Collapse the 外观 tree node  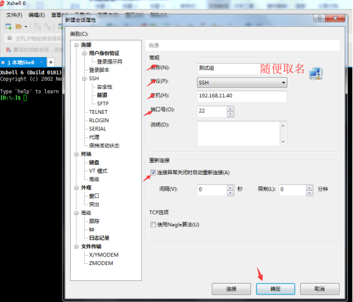tap(76, 188)
